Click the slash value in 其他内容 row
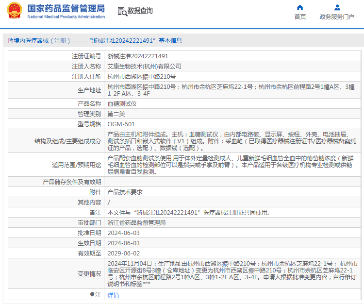 [109, 203]
